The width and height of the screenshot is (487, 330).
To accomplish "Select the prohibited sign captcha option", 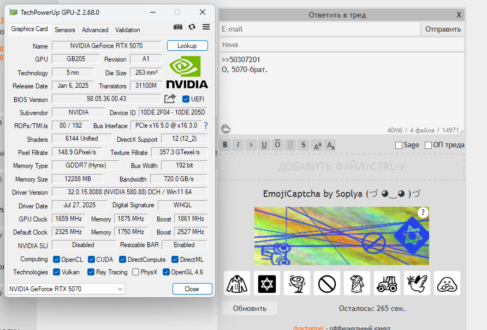I will pyautogui.click(x=327, y=283).
